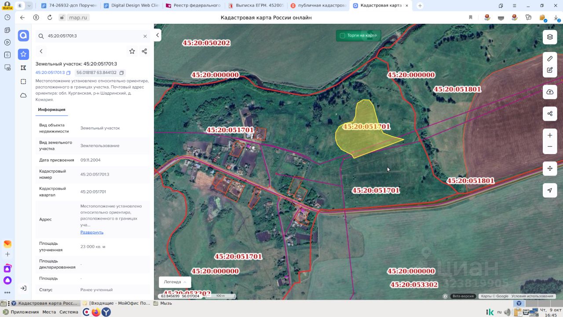Switch to tab '74-26932-дсп Поручен'
The image size is (563, 317).
[x=68, y=6]
